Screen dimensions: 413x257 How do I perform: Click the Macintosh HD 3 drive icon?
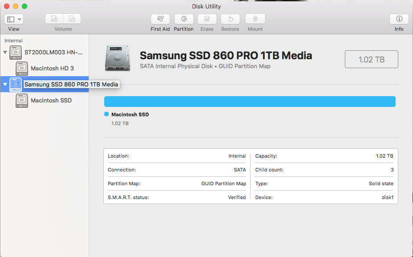[21, 68]
